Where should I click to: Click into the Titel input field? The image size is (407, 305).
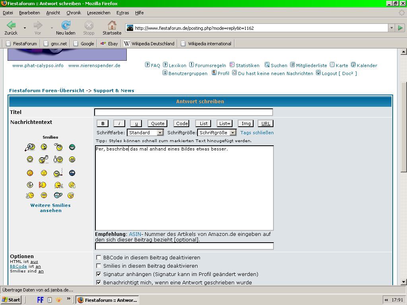click(x=184, y=112)
